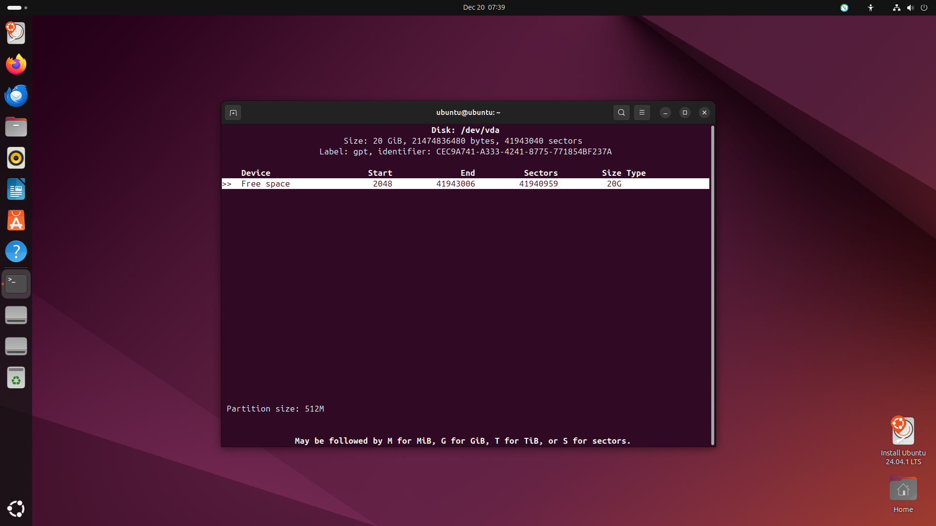The width and height of the screenshot is (936, 526).
Task: Click the 2048 start sector value
Action: point(382,184)
